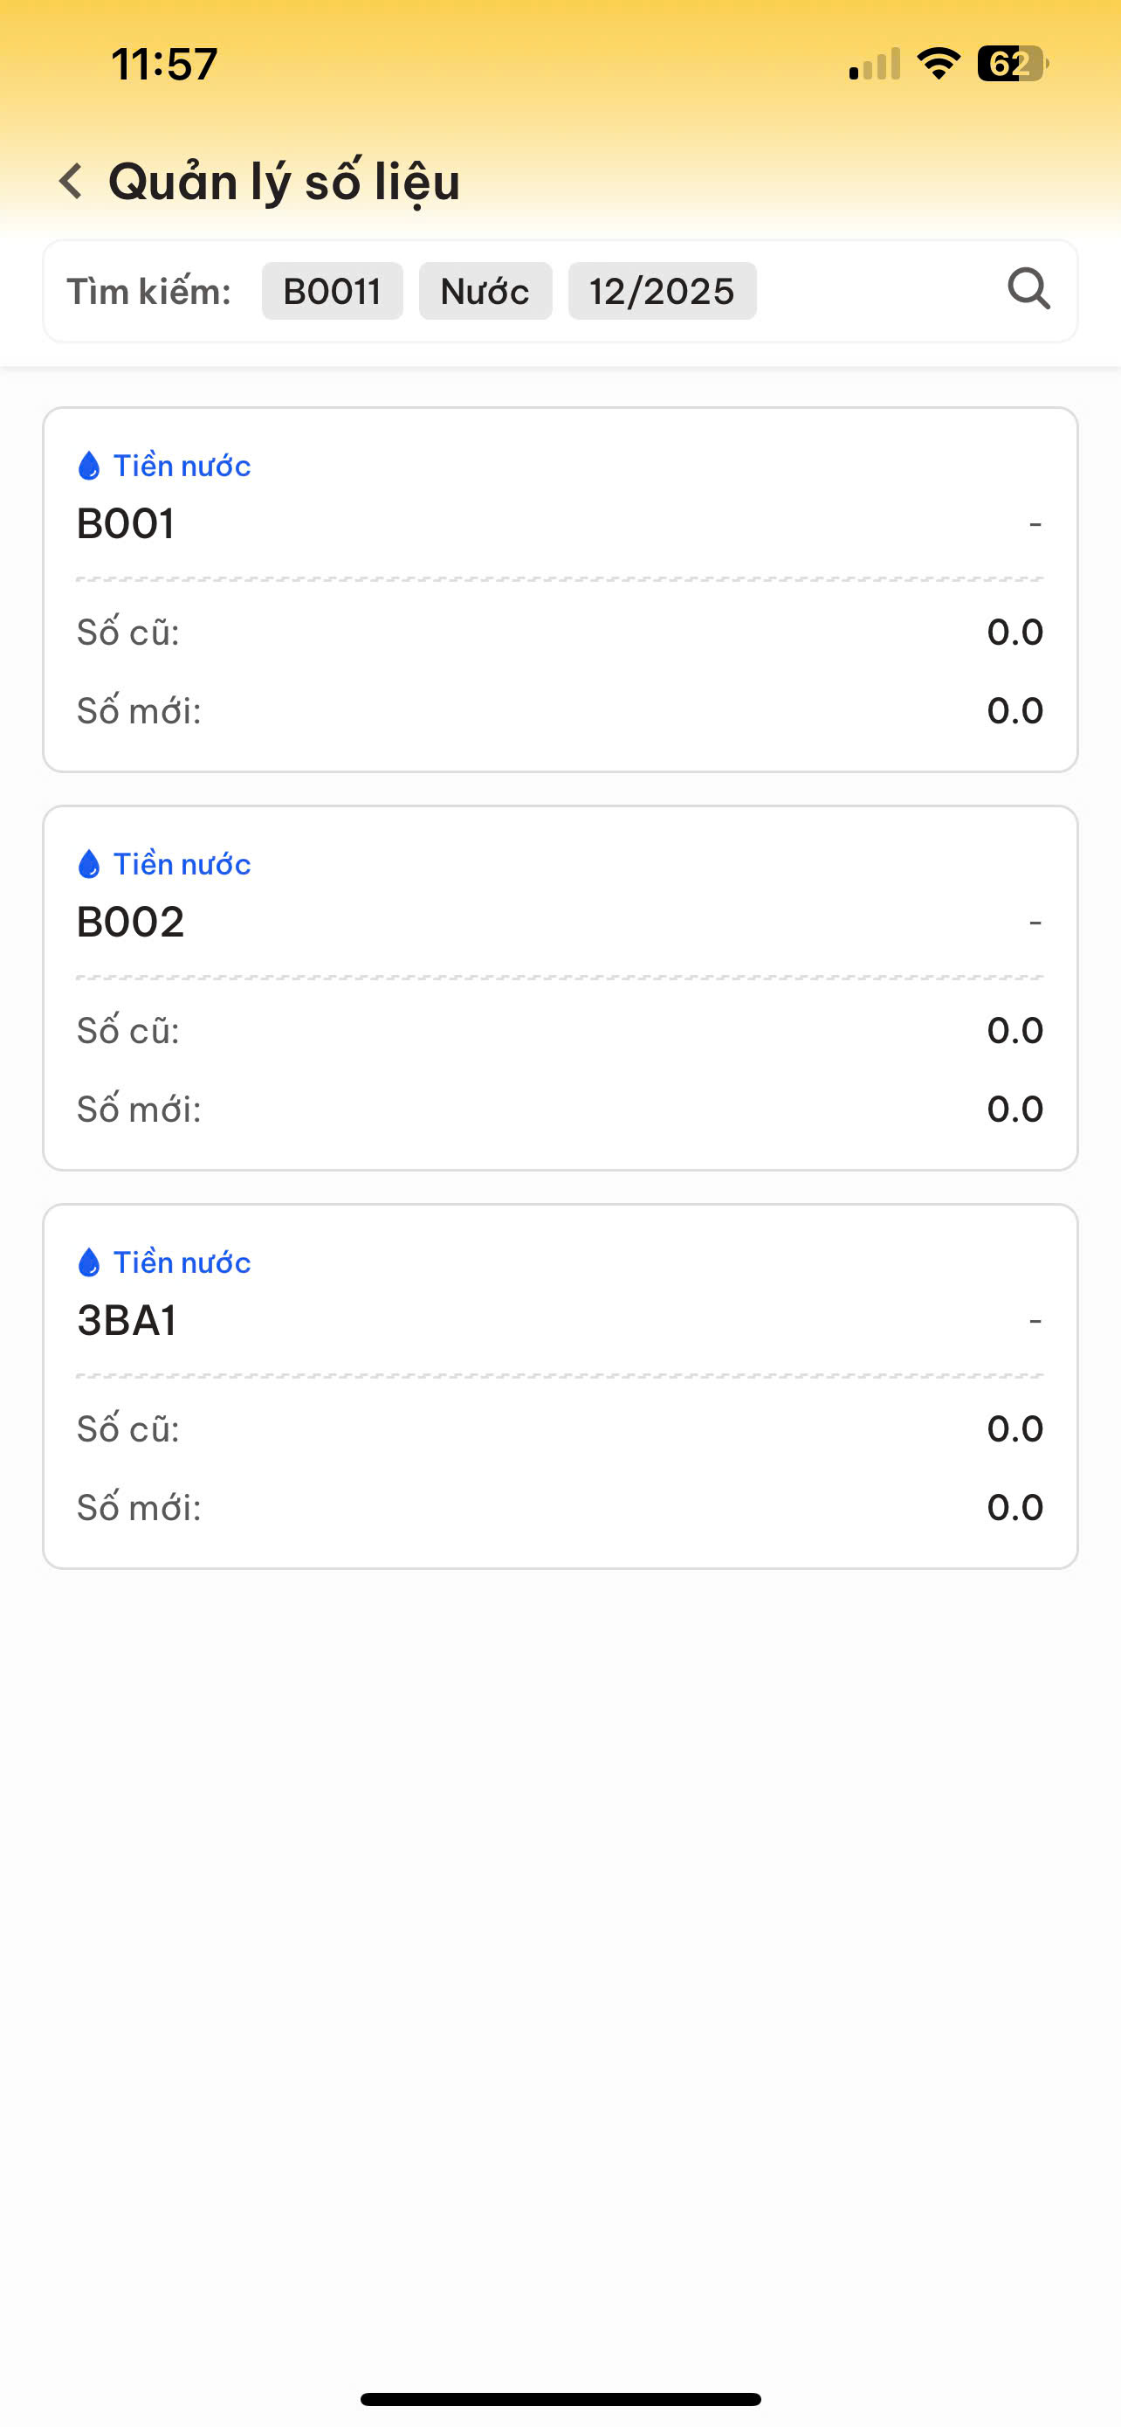
Task: Tap the search magnifier icon
Action: click(1028, 289)
